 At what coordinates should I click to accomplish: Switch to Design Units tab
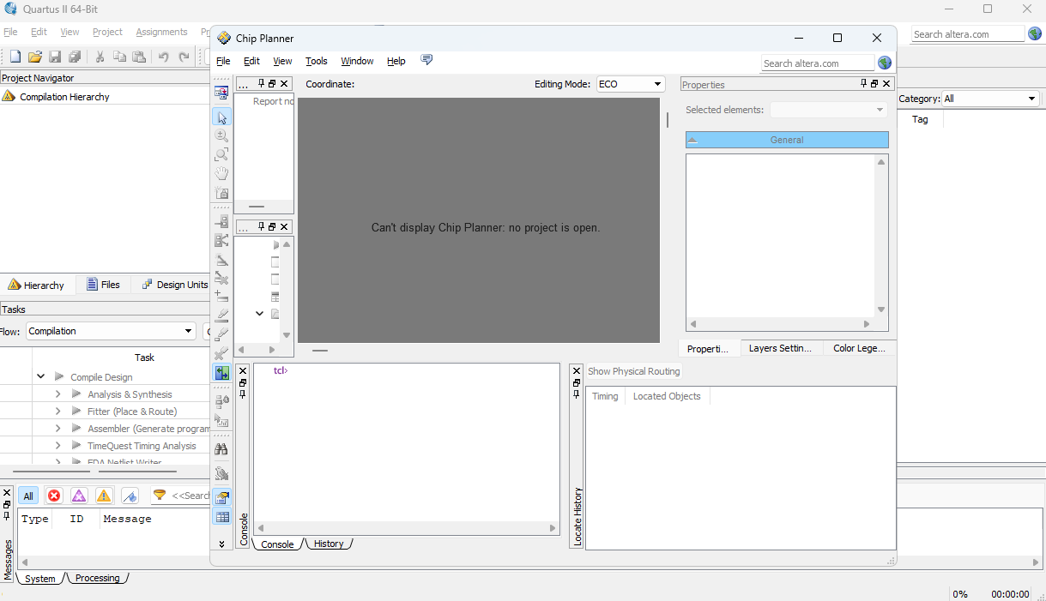pyautogui.click(x=174, y=285)
